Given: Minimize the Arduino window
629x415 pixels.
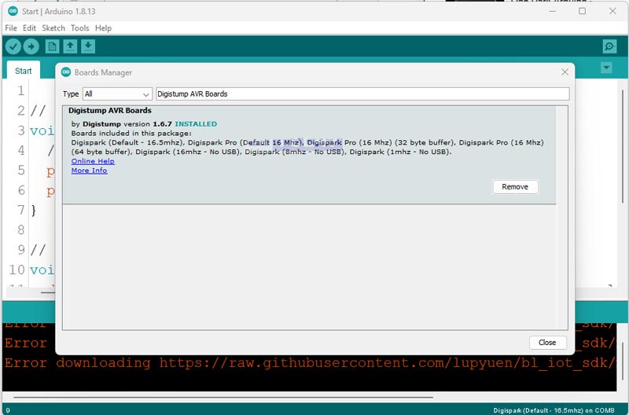Looking at the screenshot, I should tap(553, 11).
